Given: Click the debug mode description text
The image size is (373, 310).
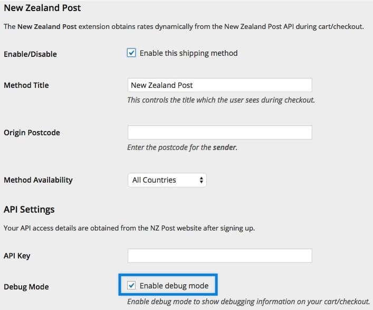Looking at the screenshot, I should (248, 302).
